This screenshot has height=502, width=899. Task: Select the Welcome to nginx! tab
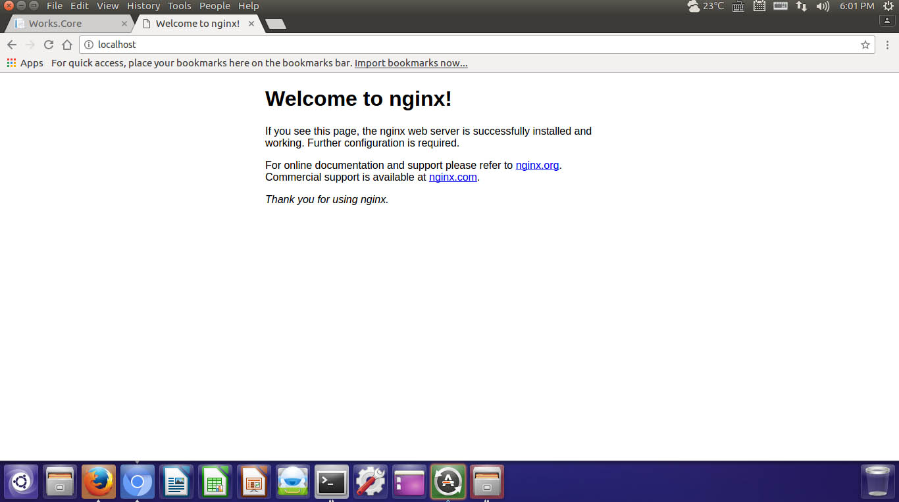click(197, 24)
